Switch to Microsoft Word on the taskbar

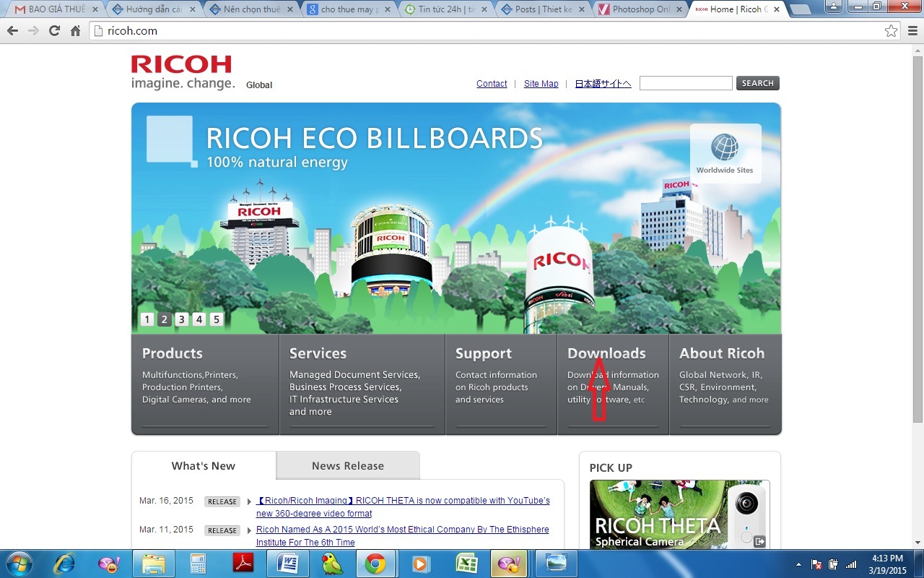pos(287,564)
